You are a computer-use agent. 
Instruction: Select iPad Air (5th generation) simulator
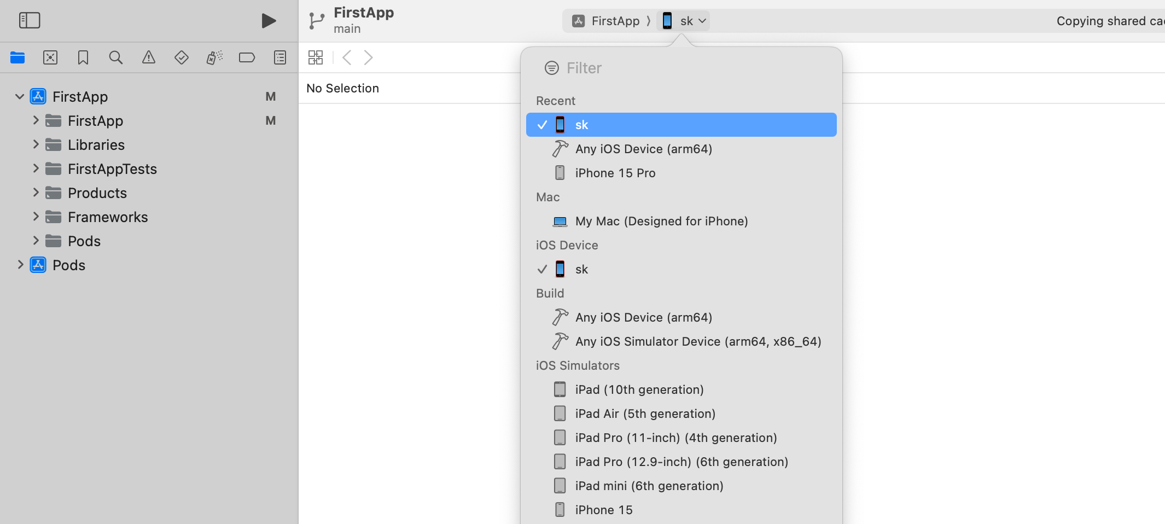(x=681, y=414)
